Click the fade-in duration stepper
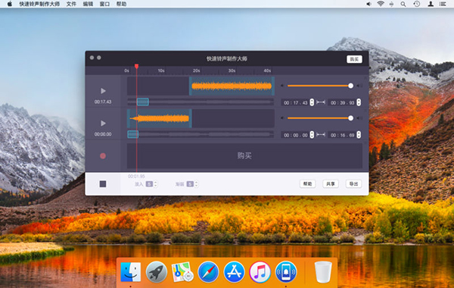The image size is (454, 288). pyautogui.click(x=155, y=184)
